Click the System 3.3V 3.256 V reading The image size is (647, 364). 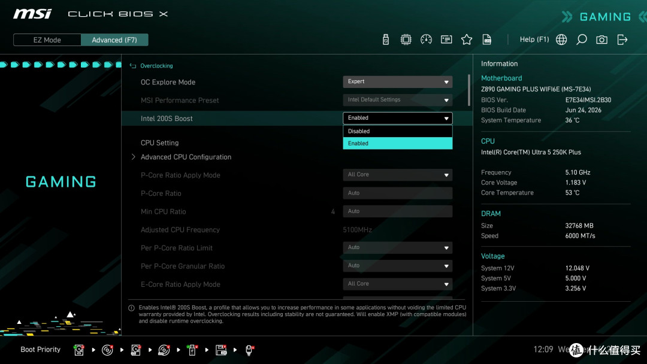pyautogui.click(x=576, y=289)
